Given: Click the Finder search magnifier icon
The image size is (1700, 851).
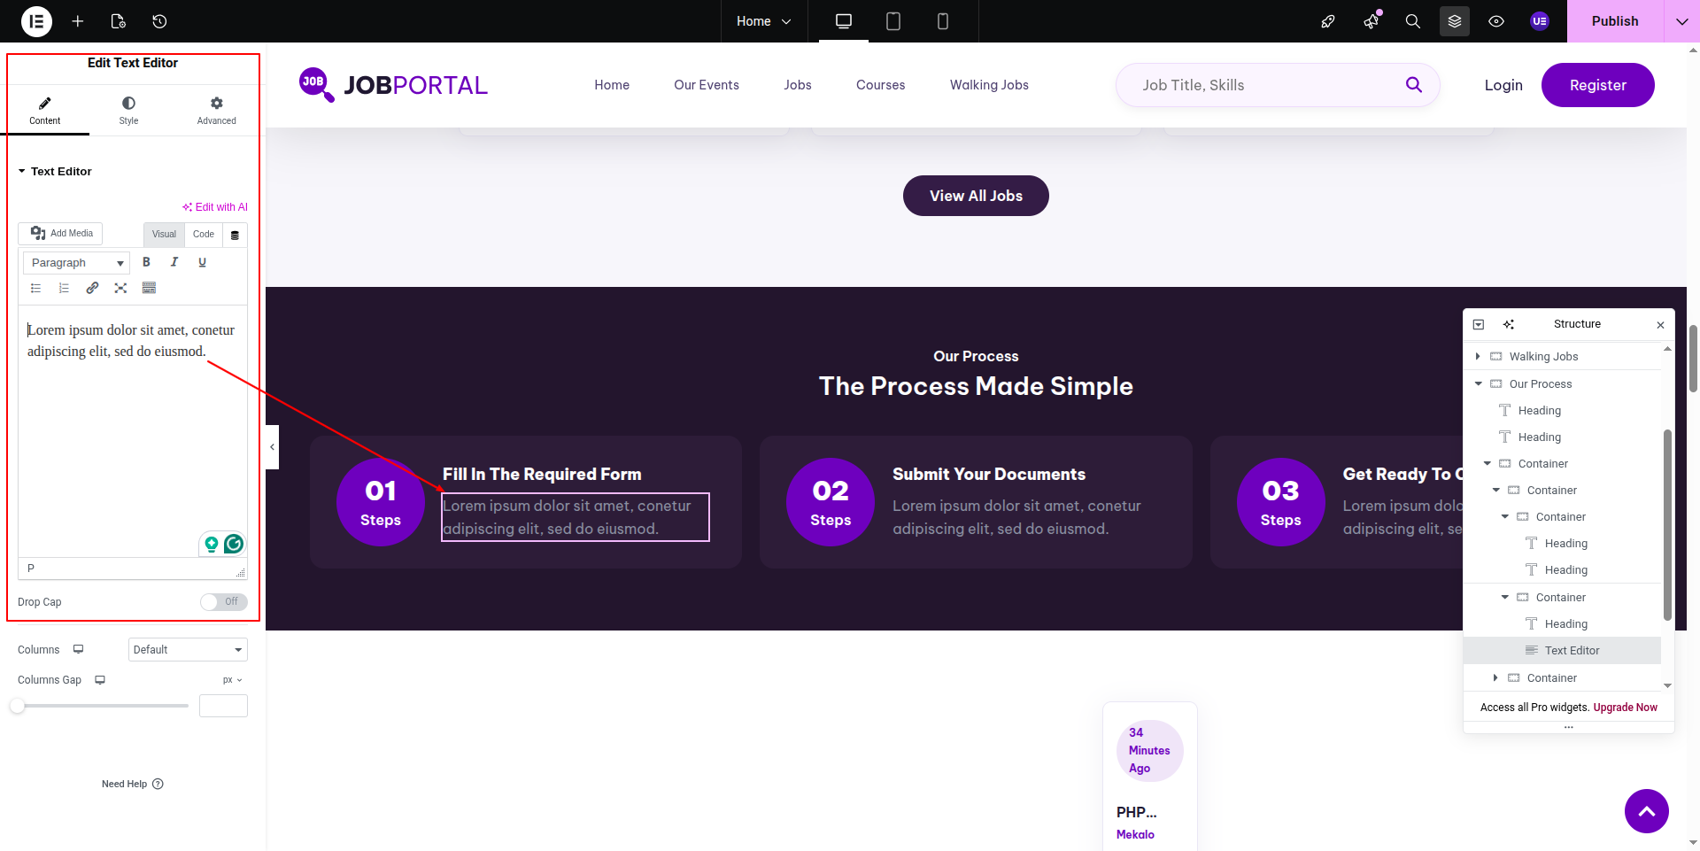Looking at the screenshot, I should click(1413, 21).
